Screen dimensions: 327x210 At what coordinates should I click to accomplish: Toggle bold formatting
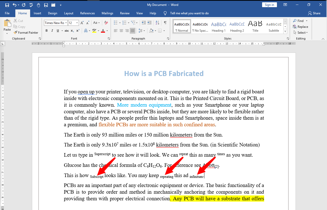click(x=46, y=31)
